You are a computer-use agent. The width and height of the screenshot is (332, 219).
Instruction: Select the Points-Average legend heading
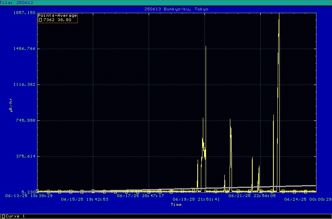click(57, 16)
